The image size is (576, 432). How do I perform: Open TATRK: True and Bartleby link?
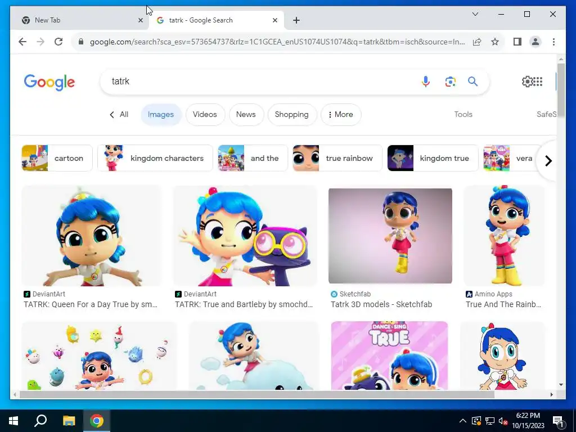click(x=244, y=304)
